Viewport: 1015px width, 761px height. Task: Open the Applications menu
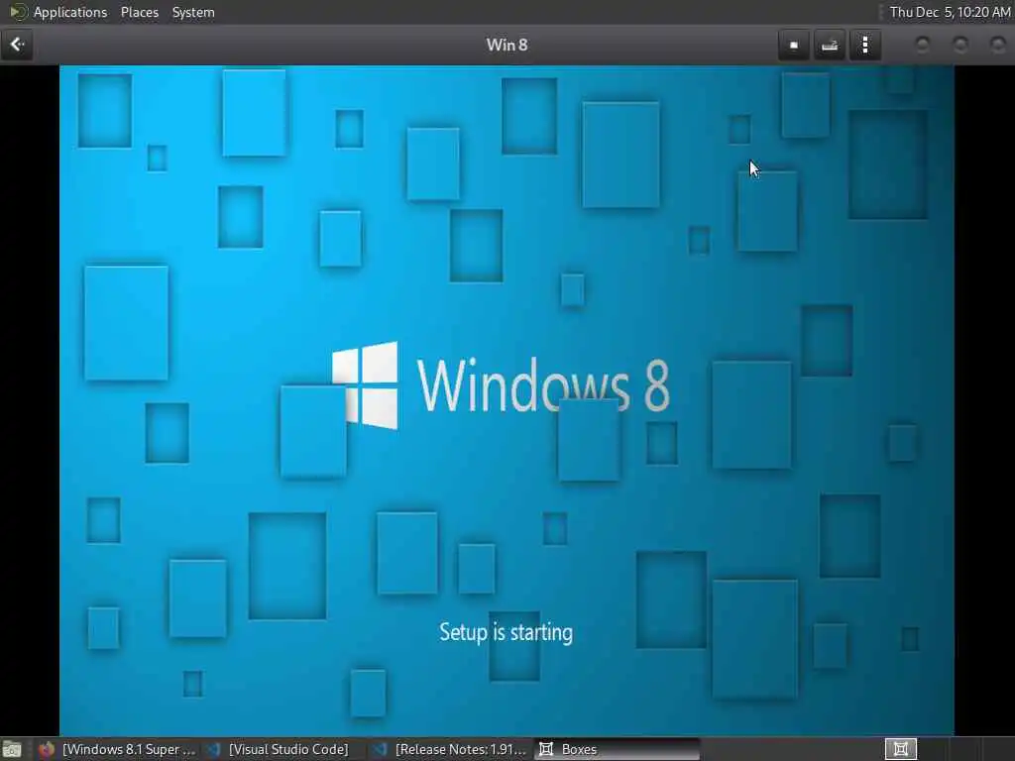click(x=70, y=12)
